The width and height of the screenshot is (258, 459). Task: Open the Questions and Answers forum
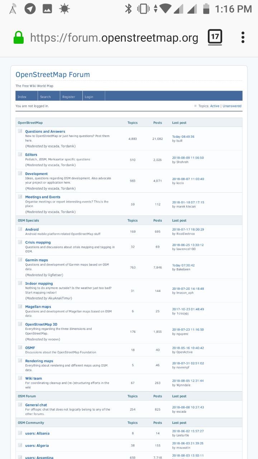coord(45,132)
